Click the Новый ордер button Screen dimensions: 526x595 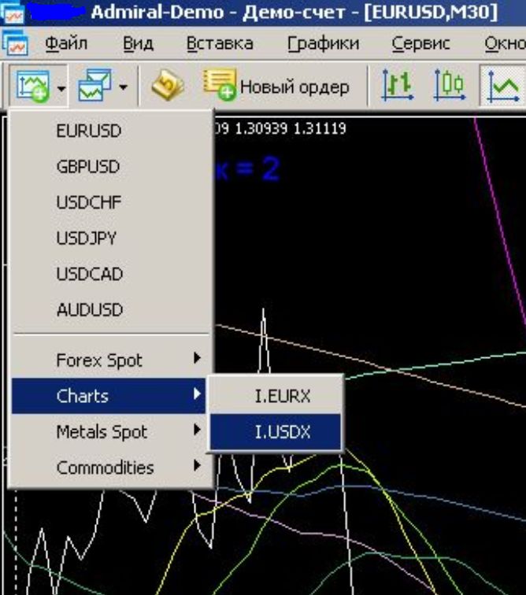pos(276,86)
